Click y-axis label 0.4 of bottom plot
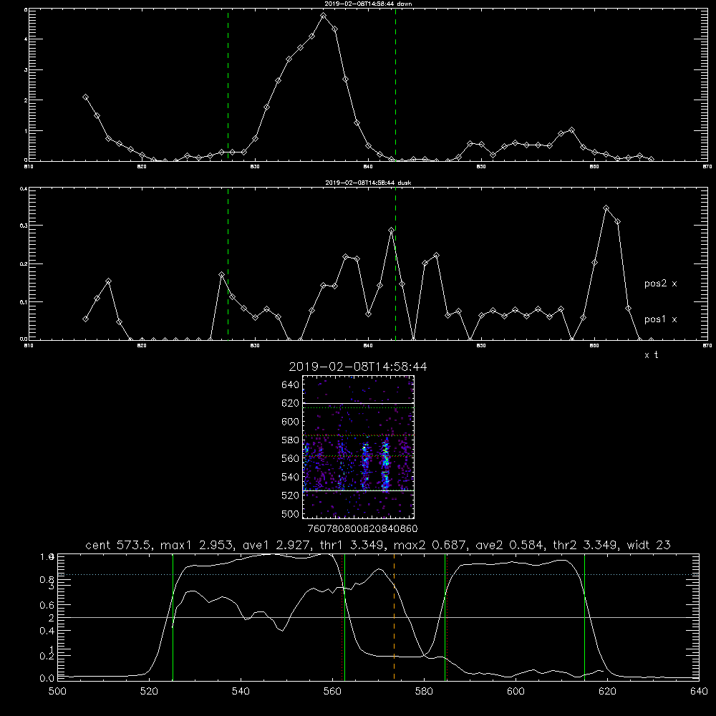716x716 pixels. (47, 631)
